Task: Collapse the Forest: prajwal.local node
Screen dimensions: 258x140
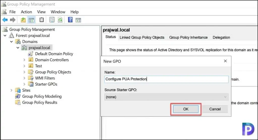Action: pos(5,36)
